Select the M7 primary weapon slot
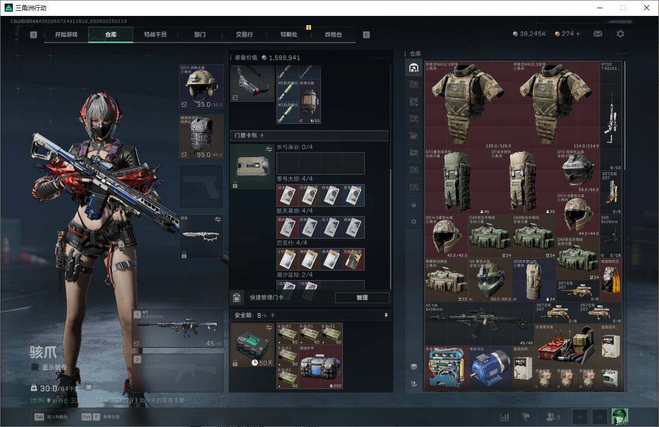 click(178, 328)
